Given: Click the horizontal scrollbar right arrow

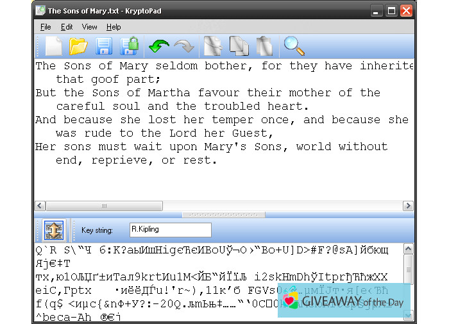Looking at the screenshot, I should (408, 206).
